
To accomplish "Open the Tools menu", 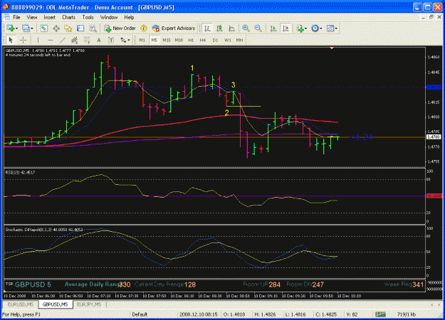I will click(88, 17).
